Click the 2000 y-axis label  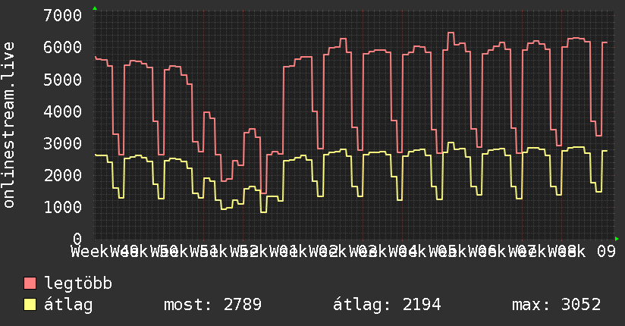(63, 175)
